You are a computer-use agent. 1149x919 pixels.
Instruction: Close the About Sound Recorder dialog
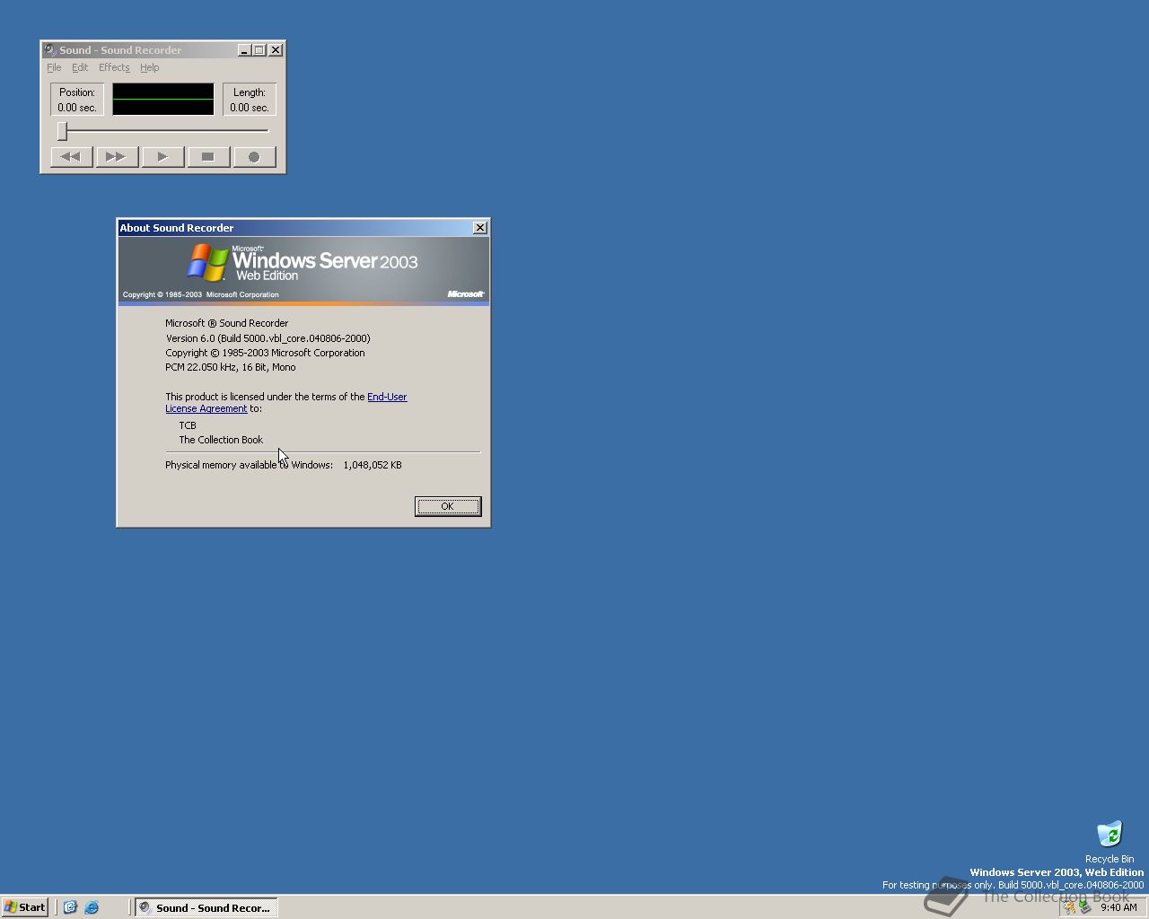[480, 228]
